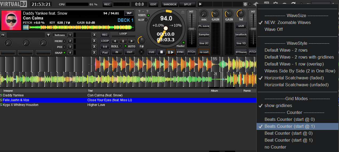The width and height of the screenshot is (339, 152).
Task: Toggle the SNAP option
Action: click(x=65, y=53)
